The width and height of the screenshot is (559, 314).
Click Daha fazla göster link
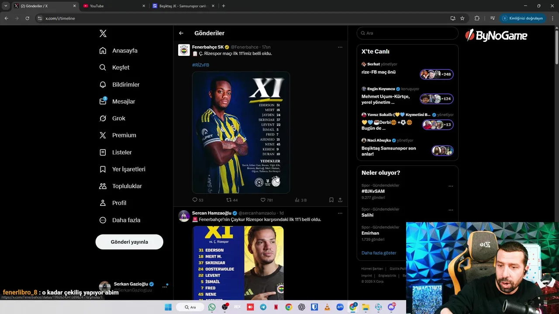[x=379, y=253]
